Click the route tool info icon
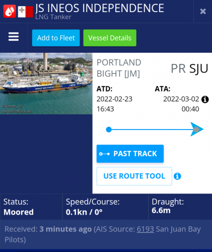 tap(177, 176)
